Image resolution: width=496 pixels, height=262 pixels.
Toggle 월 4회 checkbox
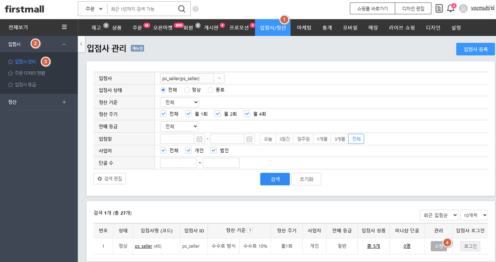(247, 114)
